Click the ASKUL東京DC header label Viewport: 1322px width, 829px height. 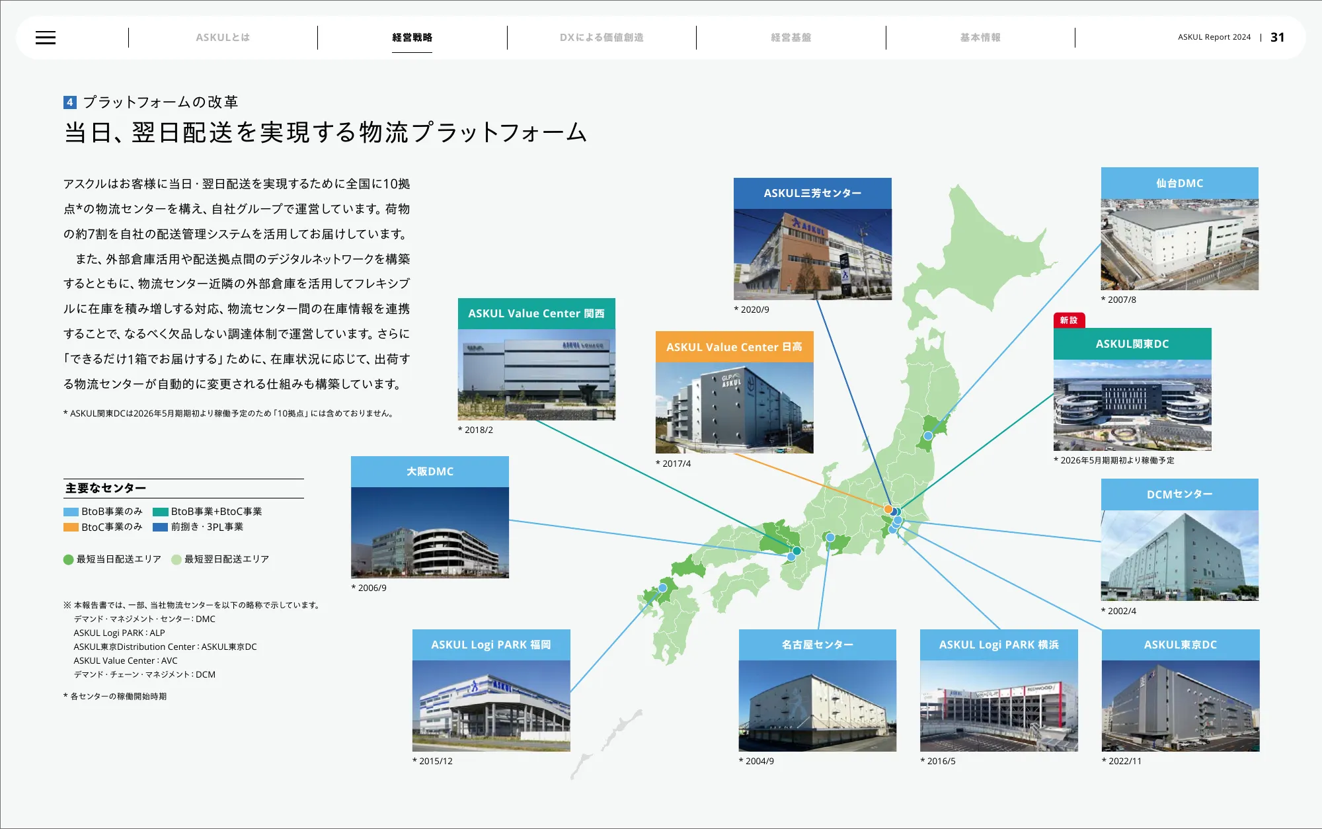pos(1181,645)
